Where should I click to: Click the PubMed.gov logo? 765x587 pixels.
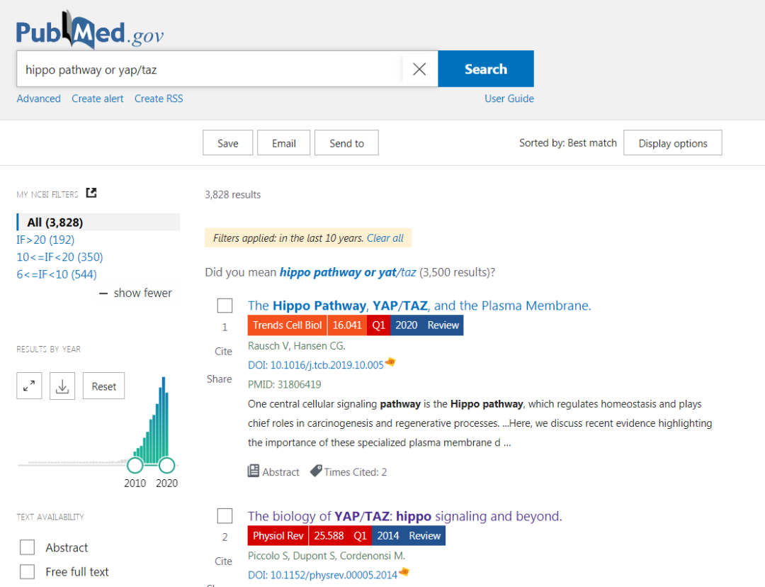click(x=90, y=32)
